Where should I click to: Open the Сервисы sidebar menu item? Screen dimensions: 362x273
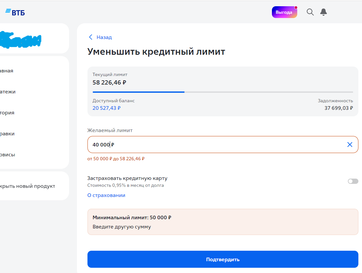pyautogui.click(x=8, y=155)
